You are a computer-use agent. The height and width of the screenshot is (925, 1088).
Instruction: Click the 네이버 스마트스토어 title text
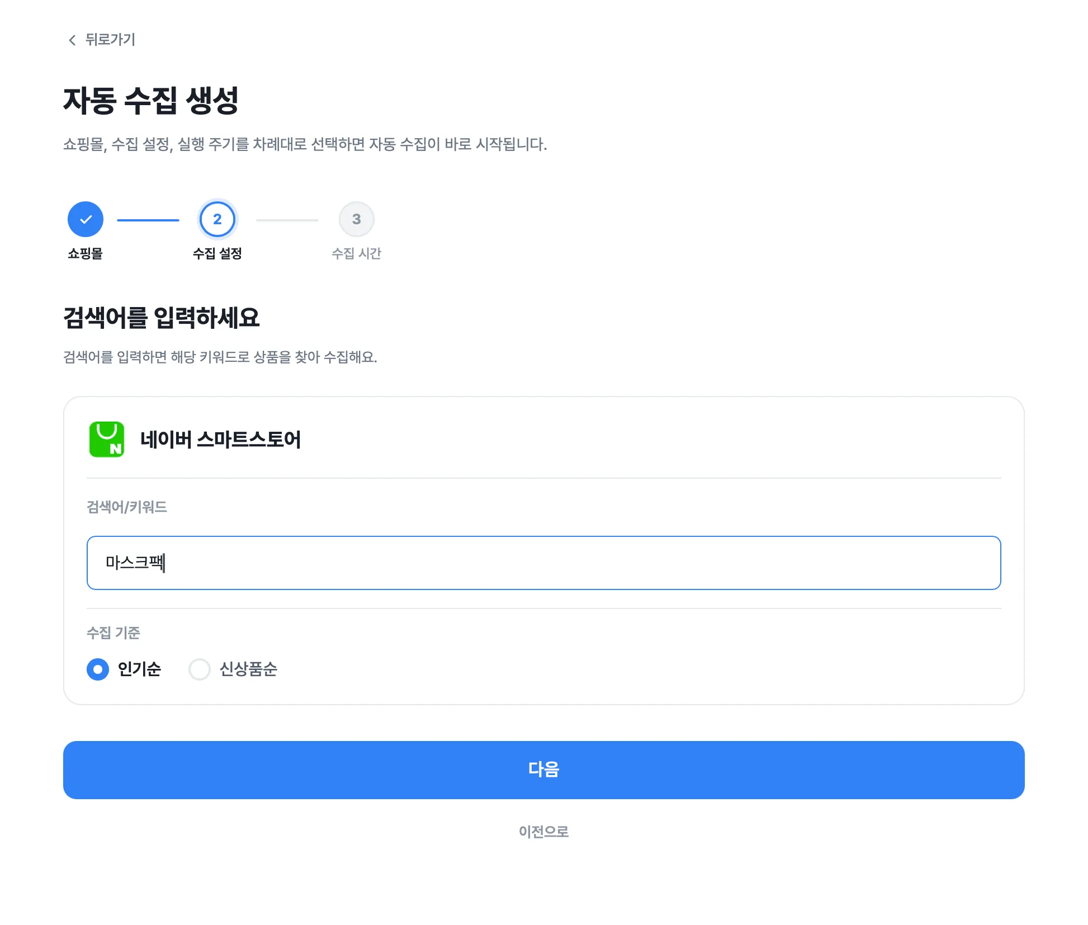220,440
